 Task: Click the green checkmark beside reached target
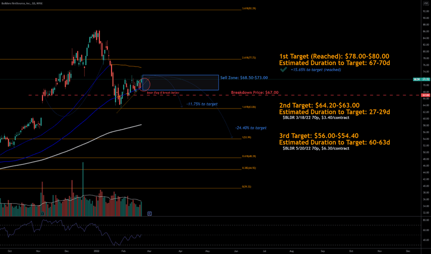[x=283, y=69]
